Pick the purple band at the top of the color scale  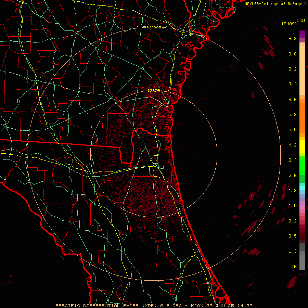(x=302, y=34)
